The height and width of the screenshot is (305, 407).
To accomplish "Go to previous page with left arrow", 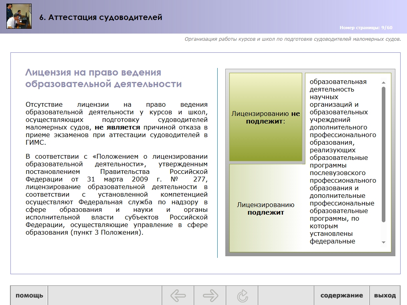I will click(178, 295).
